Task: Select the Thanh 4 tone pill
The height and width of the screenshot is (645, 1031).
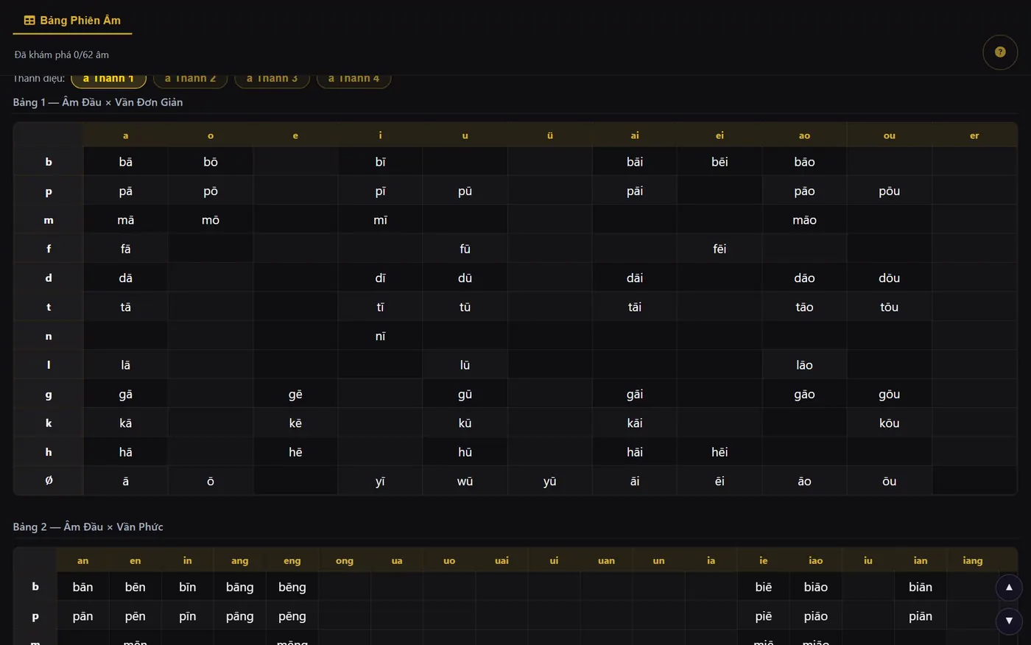Action: (x=354, y=79)
